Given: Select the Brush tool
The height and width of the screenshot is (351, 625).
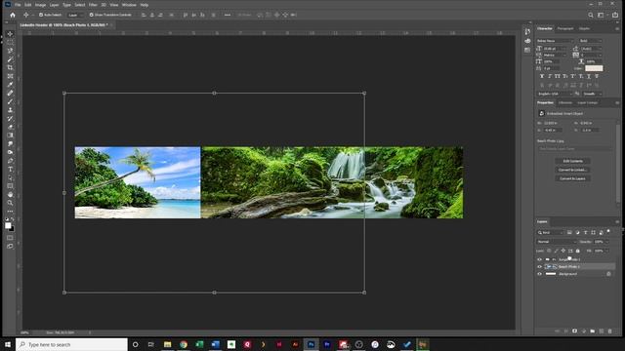Looking at the screenshot, I should tap(11, 101).
